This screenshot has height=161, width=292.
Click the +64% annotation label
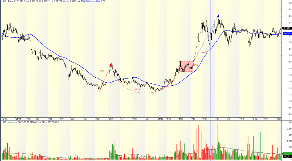203,53
